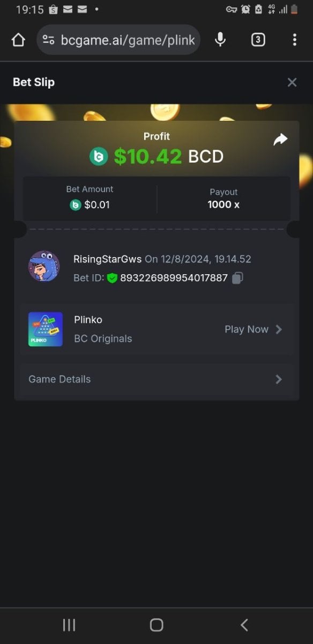The width and height of the screenshot is (313, 644).
Task: Tap the Android recent apps button
Action: [69, 625]
